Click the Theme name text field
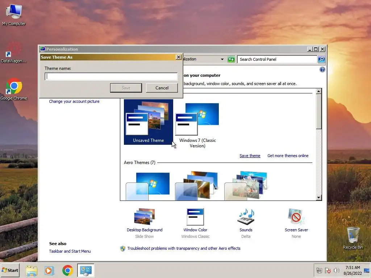 pyautogui.click(x=111, y=76)
